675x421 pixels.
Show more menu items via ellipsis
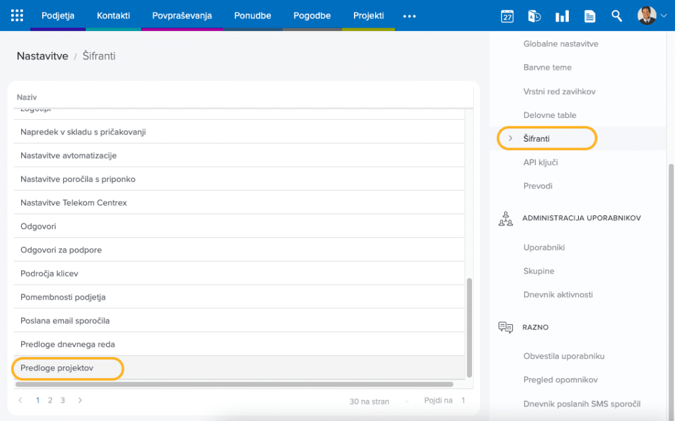pyautogui.click(x=409, y=16)
